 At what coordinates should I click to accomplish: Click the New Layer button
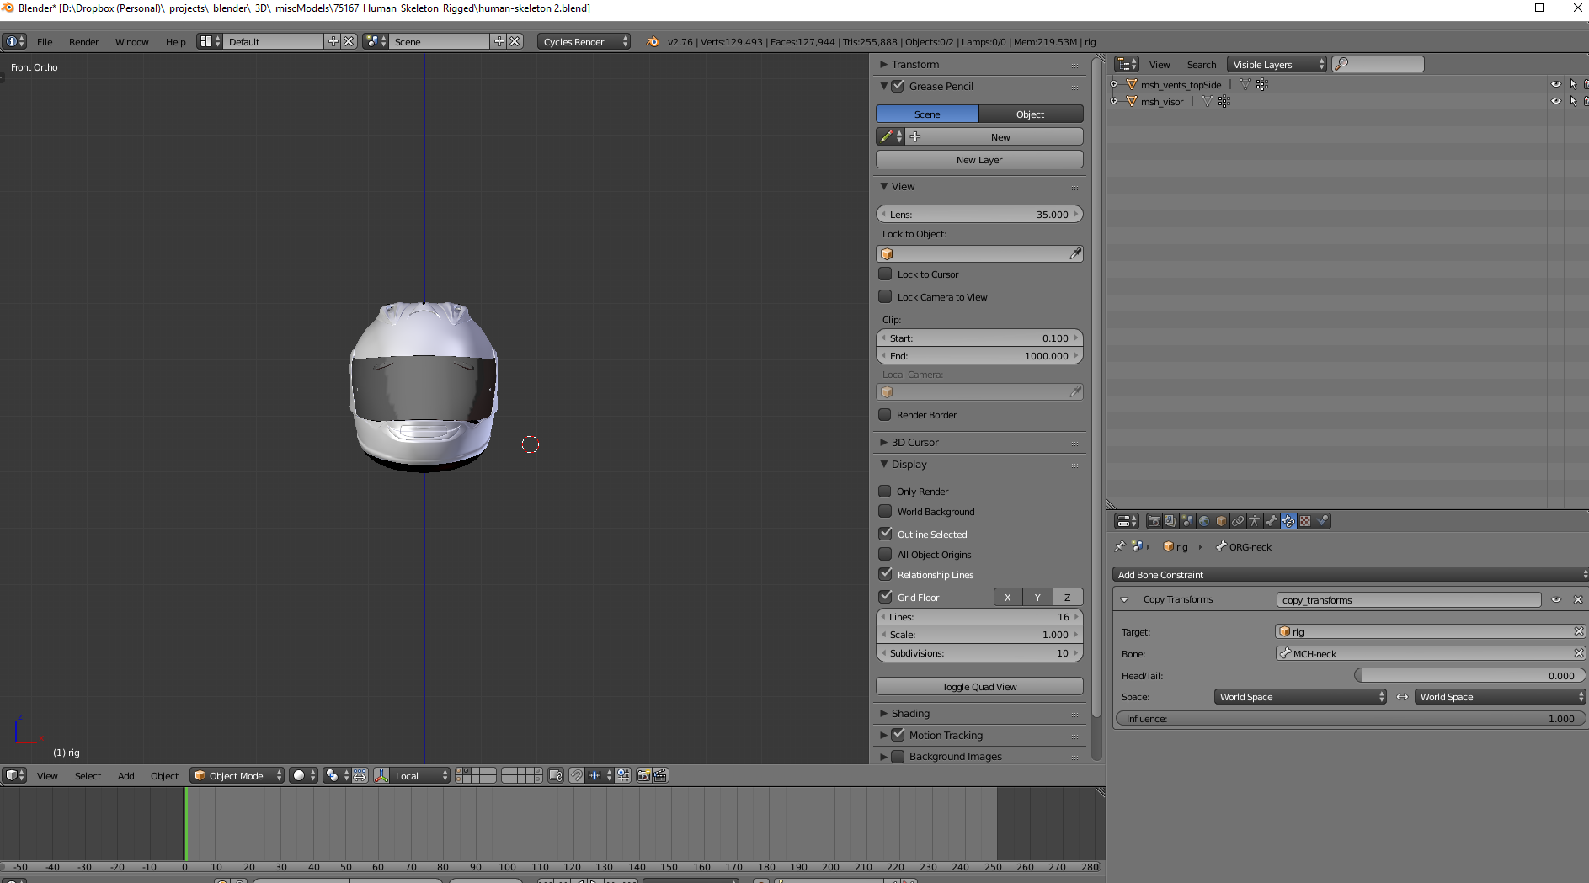(979, 159)
